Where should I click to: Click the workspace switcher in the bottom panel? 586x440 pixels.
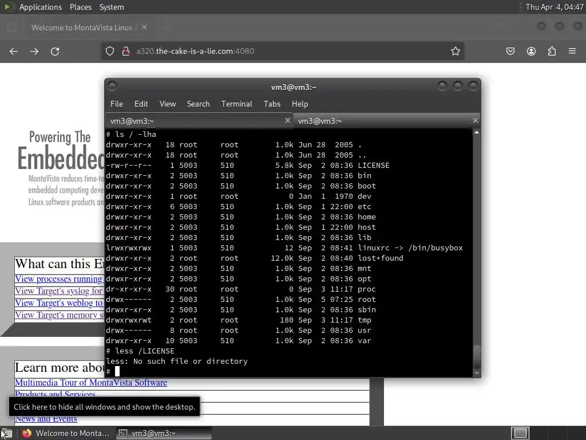[520, 433]
